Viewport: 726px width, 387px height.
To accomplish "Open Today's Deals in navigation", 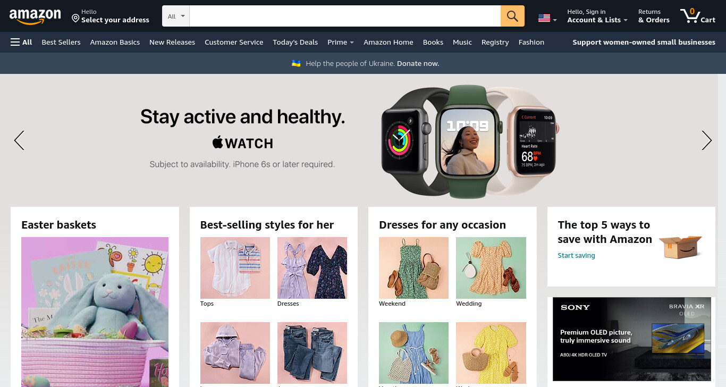I will coord(295,42).
